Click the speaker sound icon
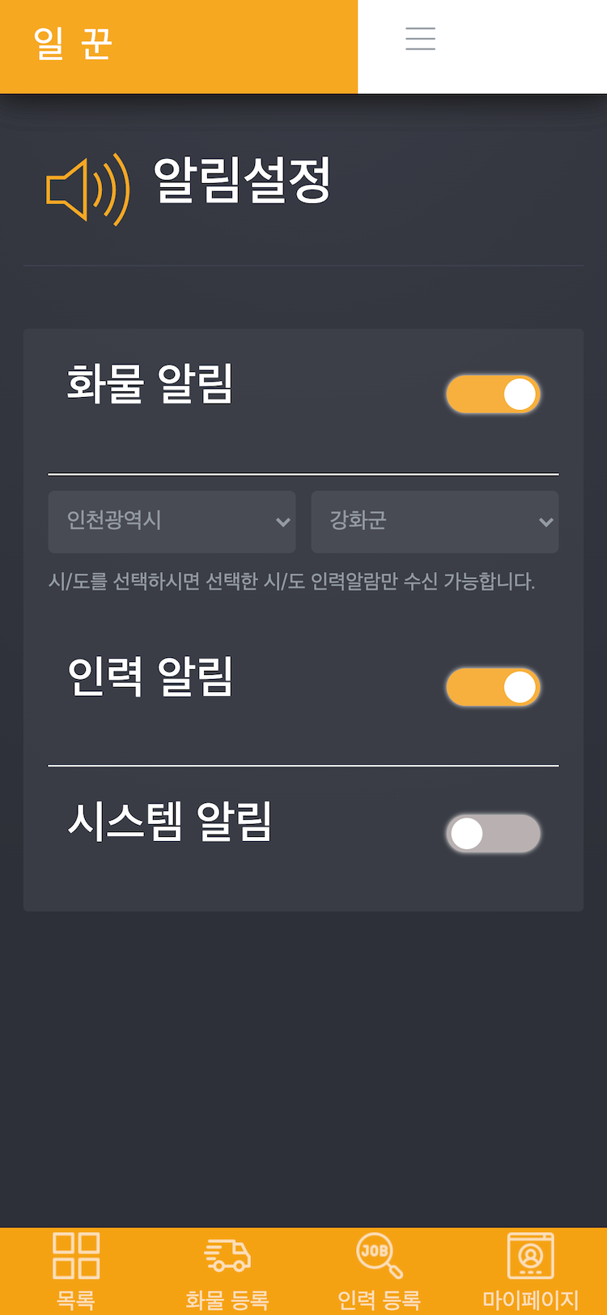This screenshot has height=1315, width=607. point(87,190)
